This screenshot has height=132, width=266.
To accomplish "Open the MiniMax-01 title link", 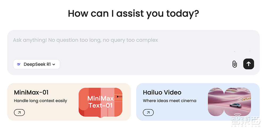I will (31, 92).
